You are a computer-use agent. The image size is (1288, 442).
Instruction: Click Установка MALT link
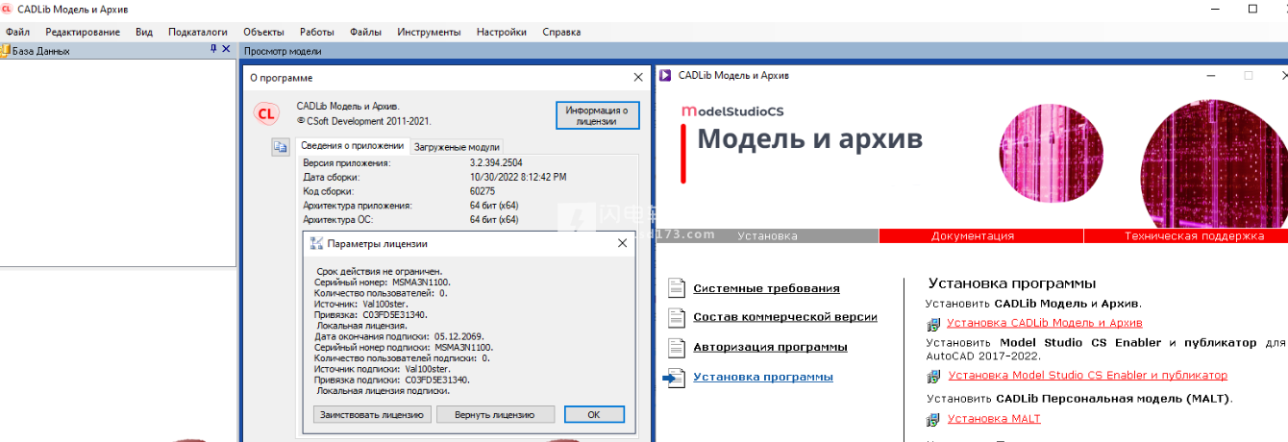(994, 419)
